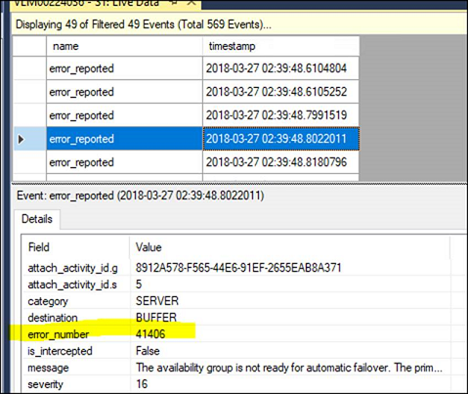Select the is_intercepted field
The width and height of the screenshot is (468, 394).
click(60, 351)
